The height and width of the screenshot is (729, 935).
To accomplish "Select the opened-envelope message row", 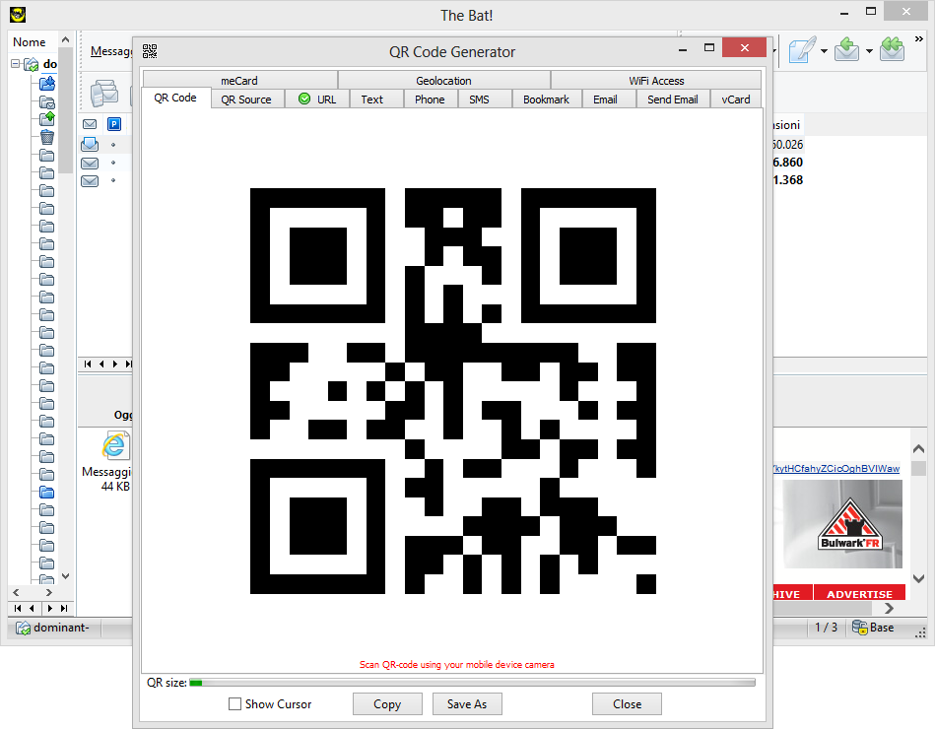I will [x=90, y=144].
